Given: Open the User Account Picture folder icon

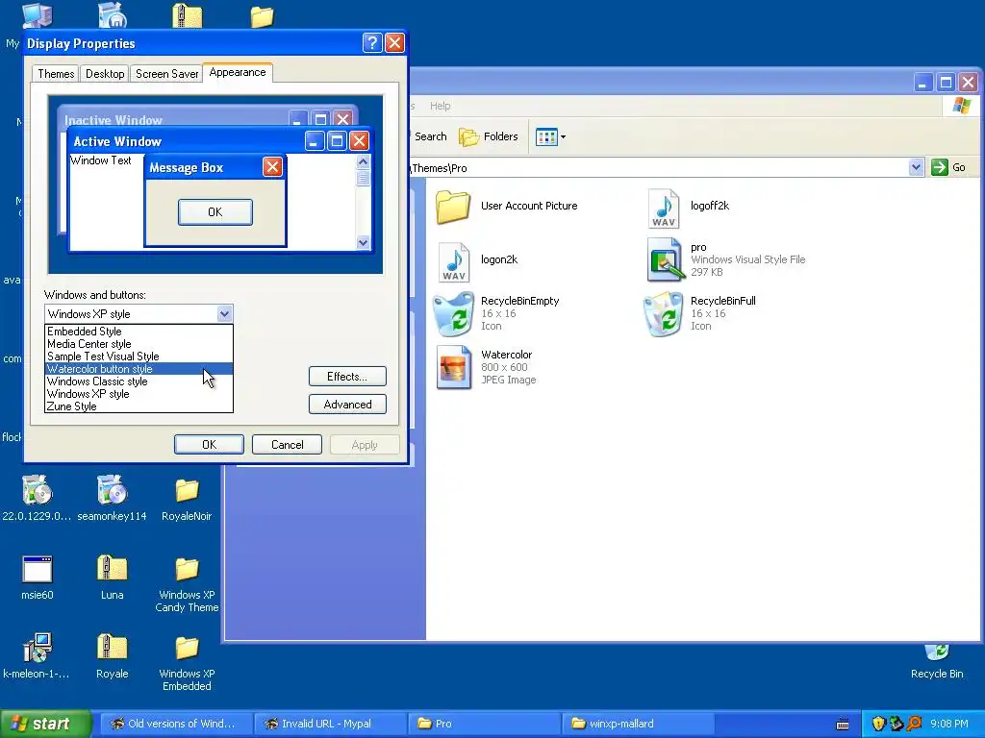Looking at the screenshot, I should (452, 207).
